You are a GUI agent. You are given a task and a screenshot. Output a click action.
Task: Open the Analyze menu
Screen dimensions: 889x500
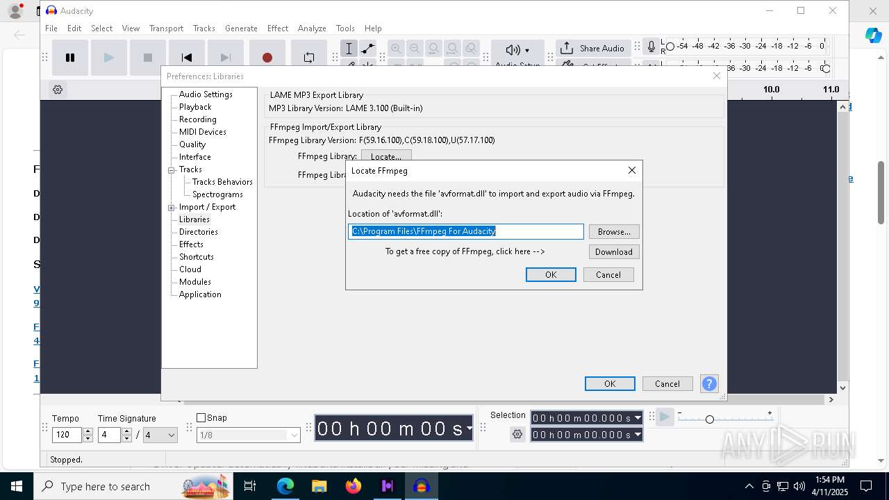[312, 28]
